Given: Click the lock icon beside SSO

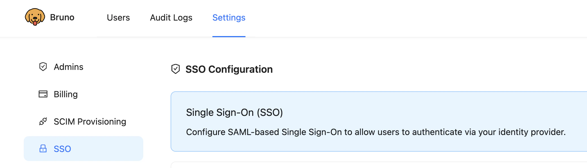Looking at the screenshot, I should coord(43,149).
